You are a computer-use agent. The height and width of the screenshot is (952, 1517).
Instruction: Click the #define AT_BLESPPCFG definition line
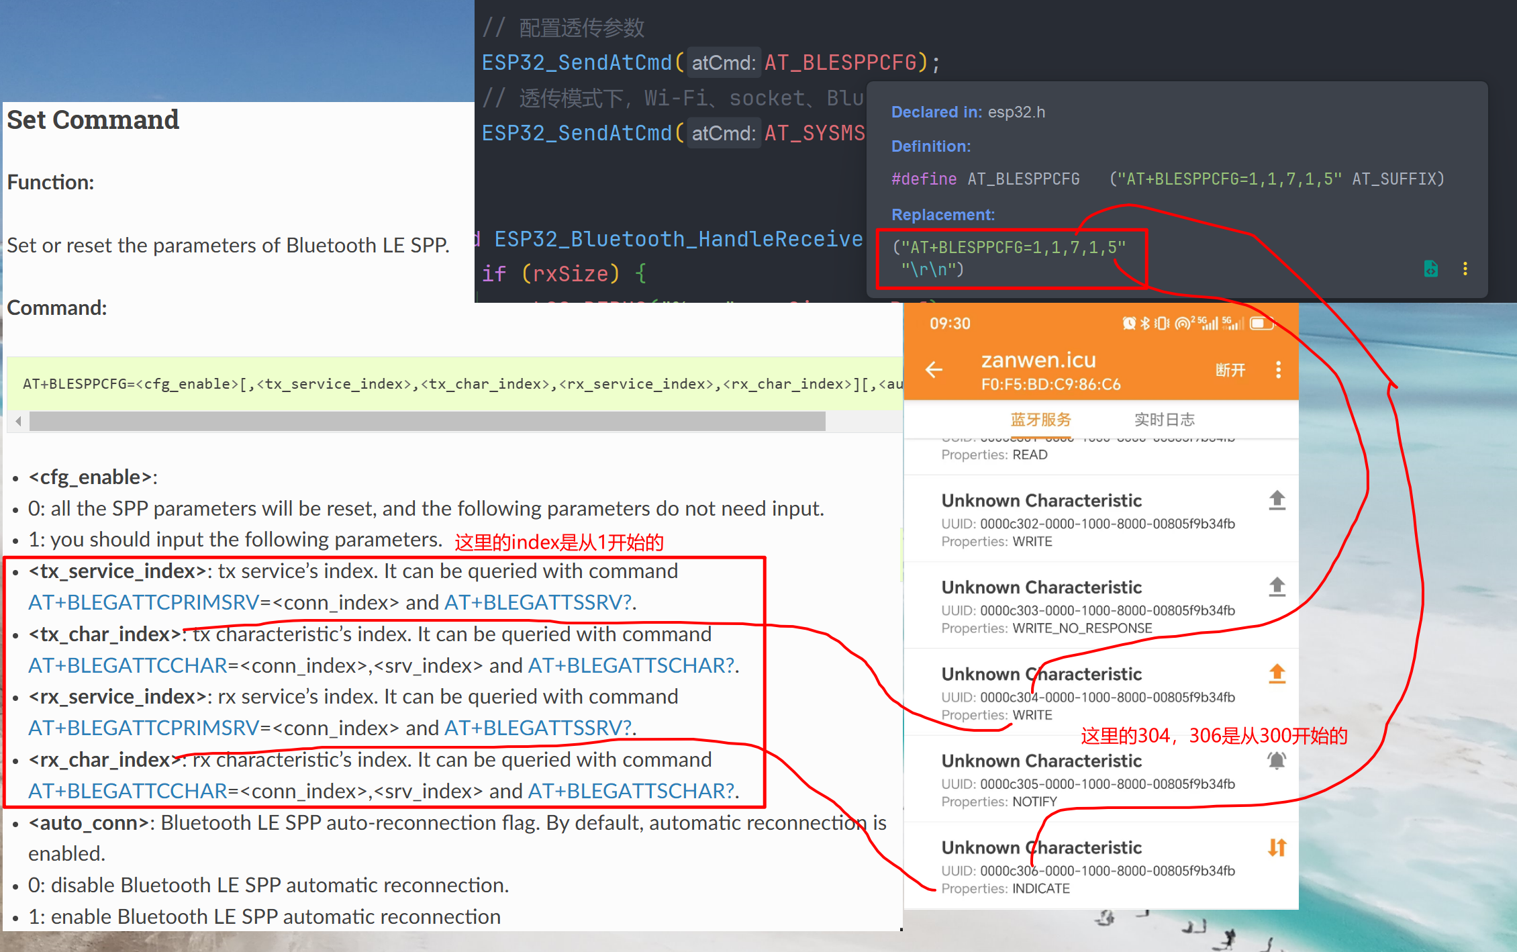pyautogui.click(x=1167, y=179)
